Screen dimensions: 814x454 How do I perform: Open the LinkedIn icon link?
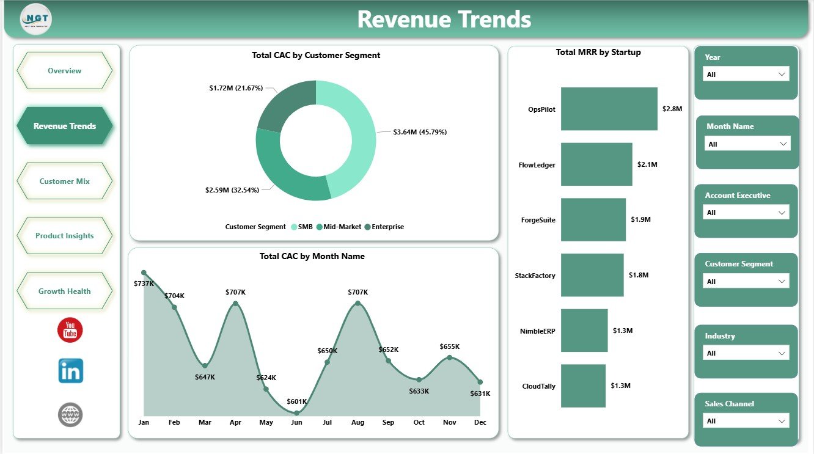[71, 371]
